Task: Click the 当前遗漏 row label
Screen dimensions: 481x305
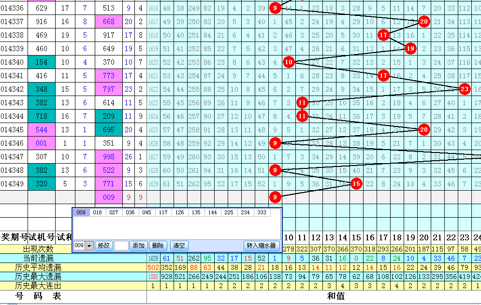Action: [x=38, y=258]
